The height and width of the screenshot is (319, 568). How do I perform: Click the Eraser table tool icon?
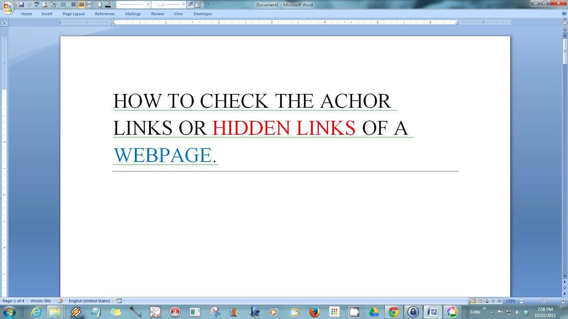pyautogui.click(x=198, y=4)
